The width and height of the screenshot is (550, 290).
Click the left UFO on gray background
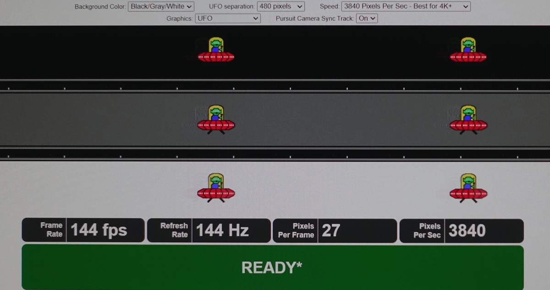pos(216,120)
